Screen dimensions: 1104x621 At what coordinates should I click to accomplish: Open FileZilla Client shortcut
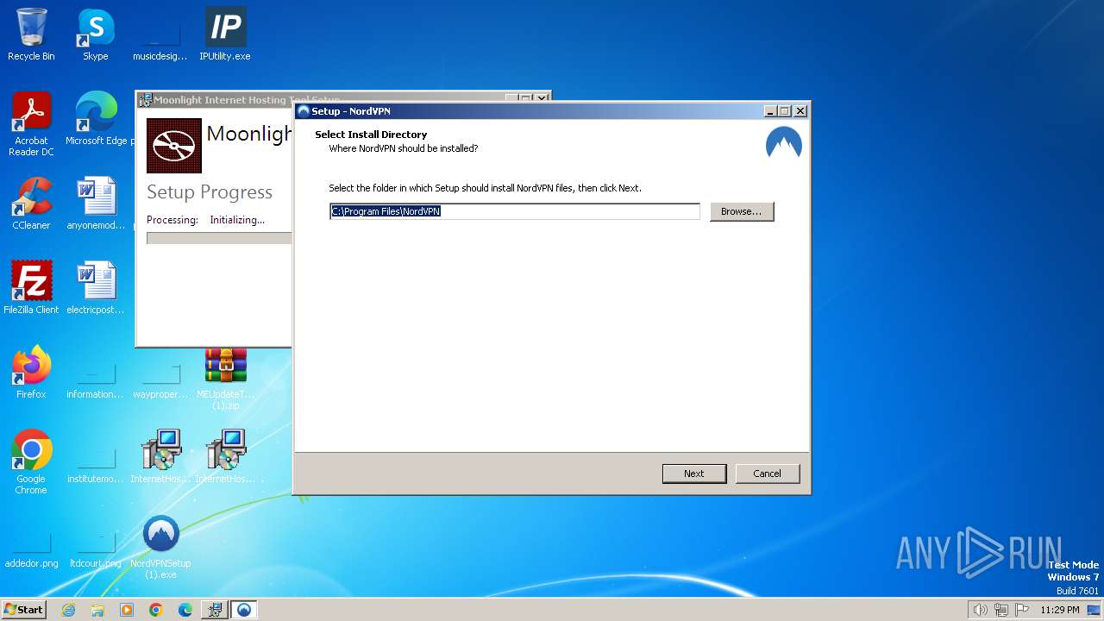click(x=31, y=287)
